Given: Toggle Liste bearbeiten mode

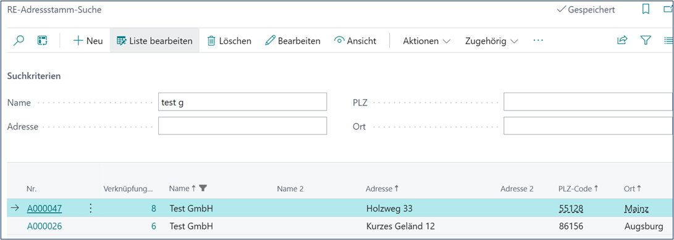Looking at the screenshot, I should (x=154, y=41).
